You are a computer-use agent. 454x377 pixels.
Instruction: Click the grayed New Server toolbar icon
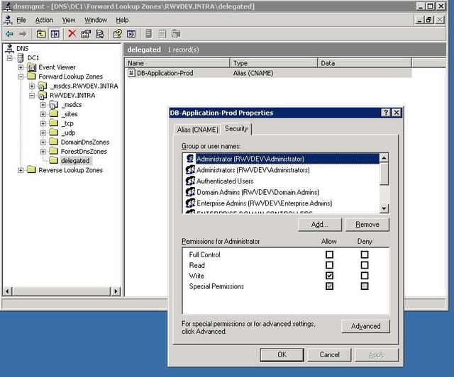point(148,34)
